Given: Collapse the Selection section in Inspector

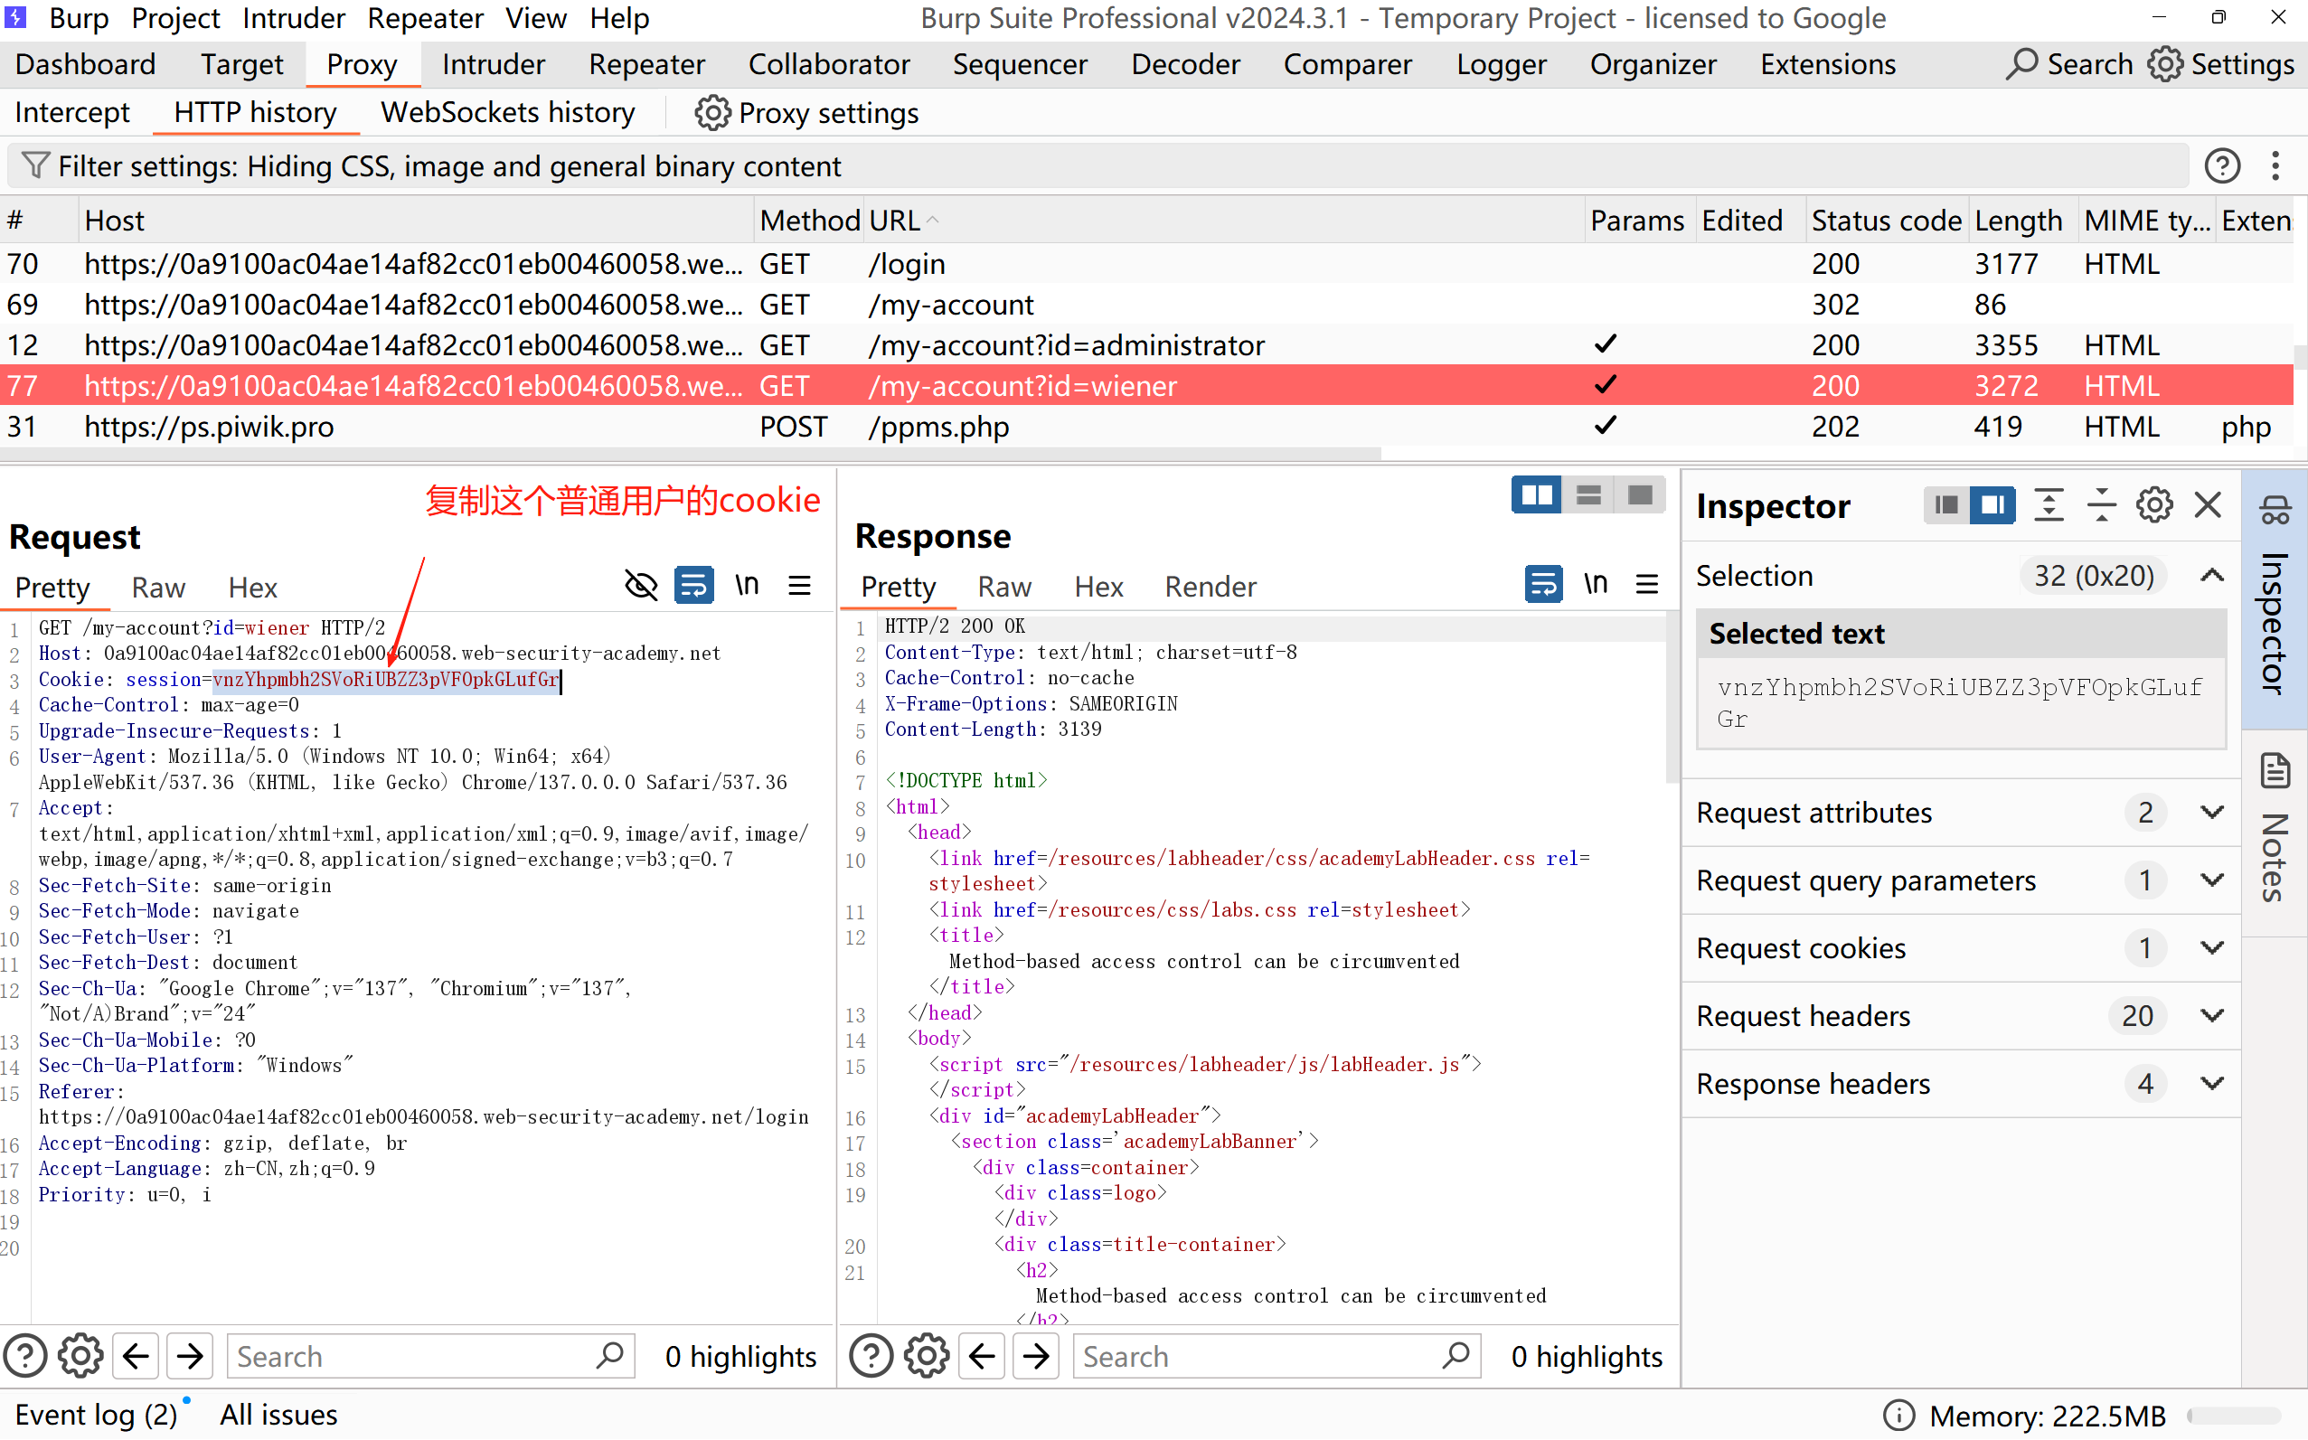Looking at the screenshot, I should click(2212, 575).
